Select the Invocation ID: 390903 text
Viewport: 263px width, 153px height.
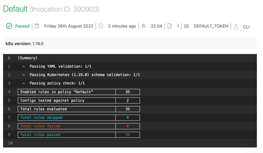coord(65,9)
